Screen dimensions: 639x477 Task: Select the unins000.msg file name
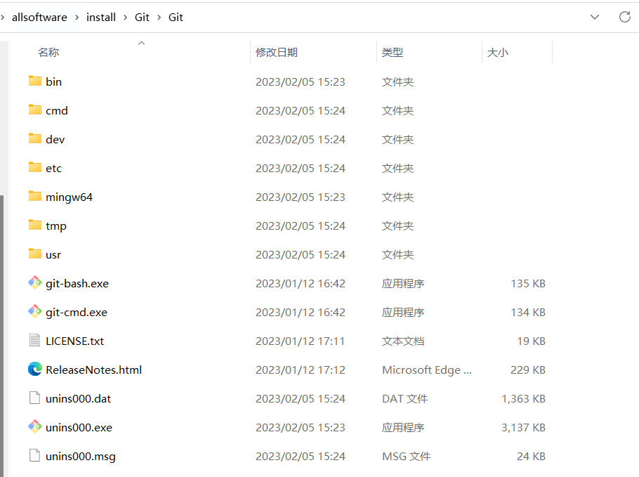point(81,457)
